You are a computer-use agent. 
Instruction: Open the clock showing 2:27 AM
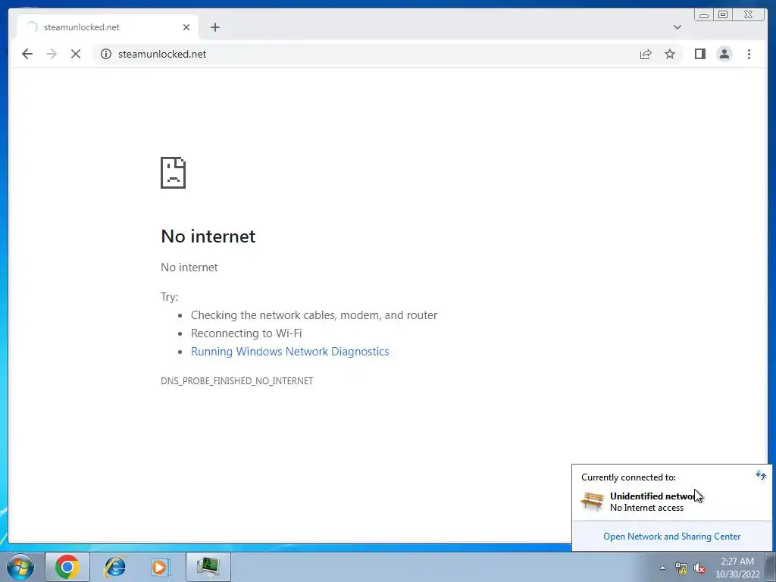click(x=737, y=568)
